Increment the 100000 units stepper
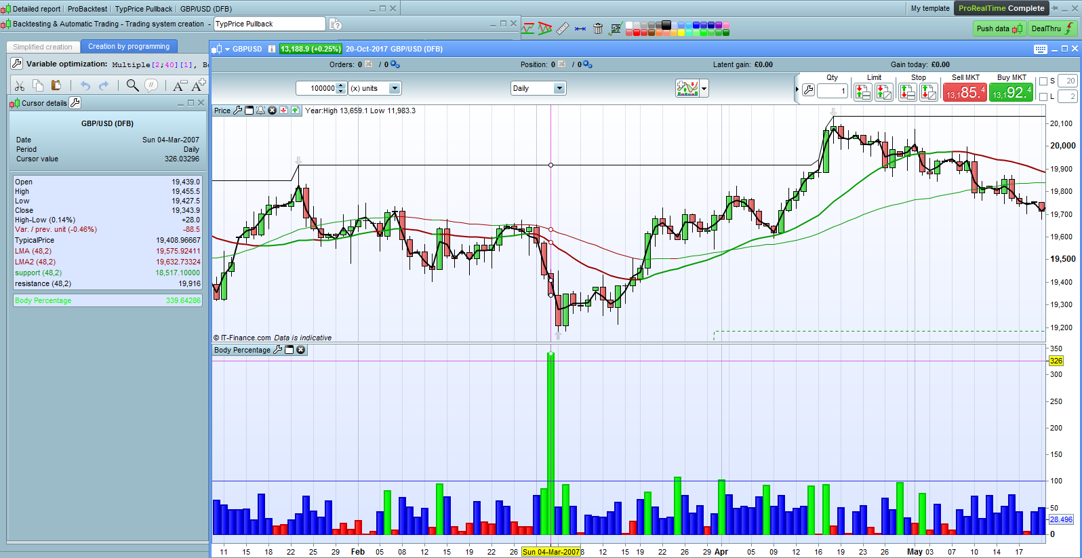The width and height of the screenshot is (1082, 558). click(x=342, y=85)
